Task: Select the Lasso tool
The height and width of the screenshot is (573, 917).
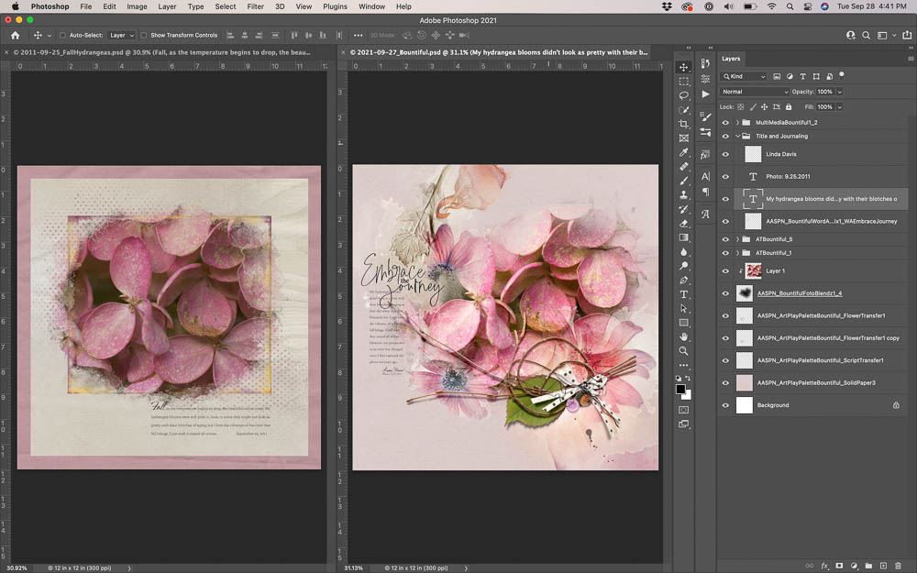Action: tap(683, 95)
